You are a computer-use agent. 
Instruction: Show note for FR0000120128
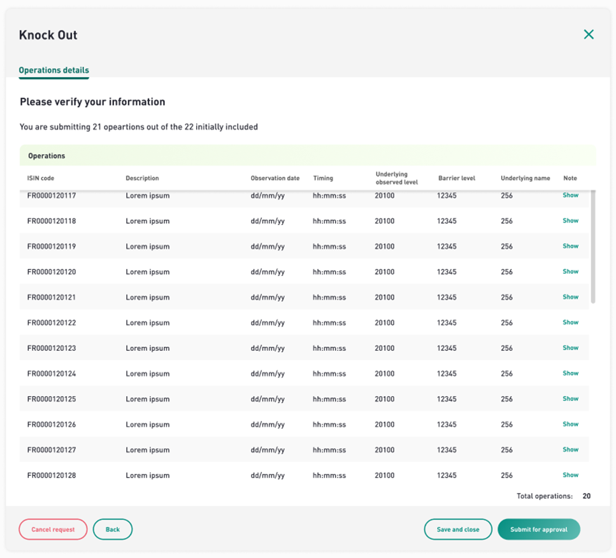coord(570,474)
